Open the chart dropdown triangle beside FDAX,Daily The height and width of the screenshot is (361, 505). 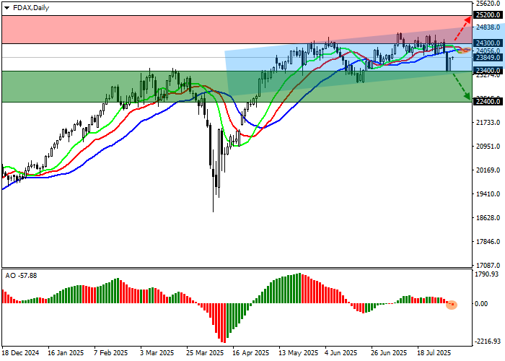6,8
